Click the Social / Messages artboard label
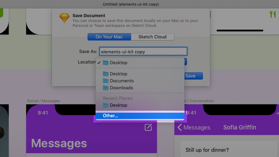 (x=44, y=101)
